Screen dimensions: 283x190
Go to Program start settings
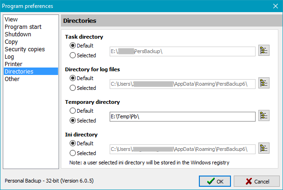(23, 27)
